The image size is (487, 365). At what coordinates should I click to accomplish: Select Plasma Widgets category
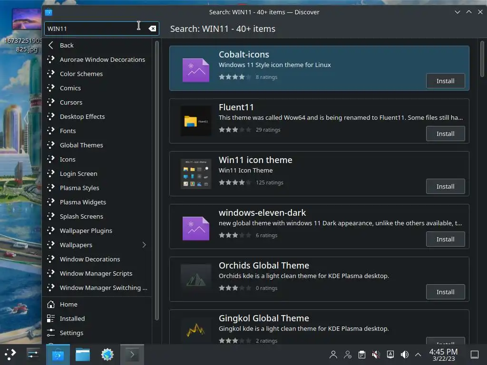tap(97, 202)
